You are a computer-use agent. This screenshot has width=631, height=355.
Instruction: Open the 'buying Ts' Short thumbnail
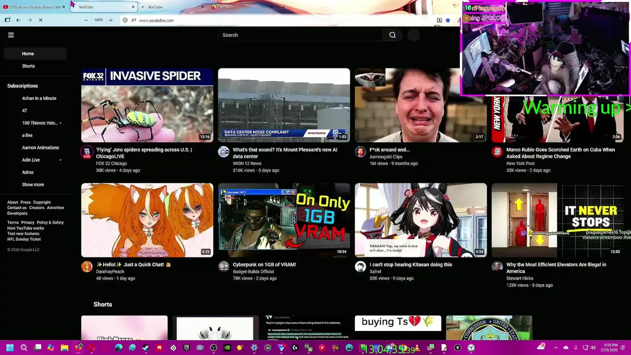tap(398, 327)
